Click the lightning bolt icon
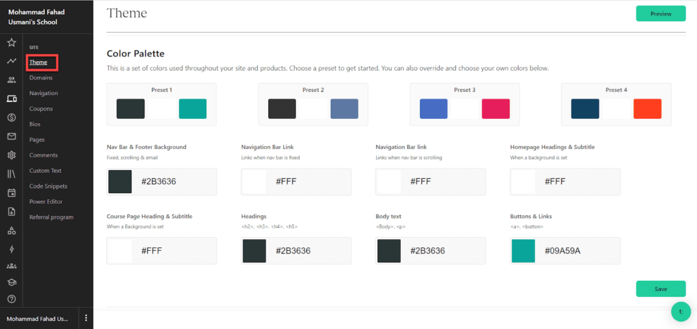 (12, 249)
